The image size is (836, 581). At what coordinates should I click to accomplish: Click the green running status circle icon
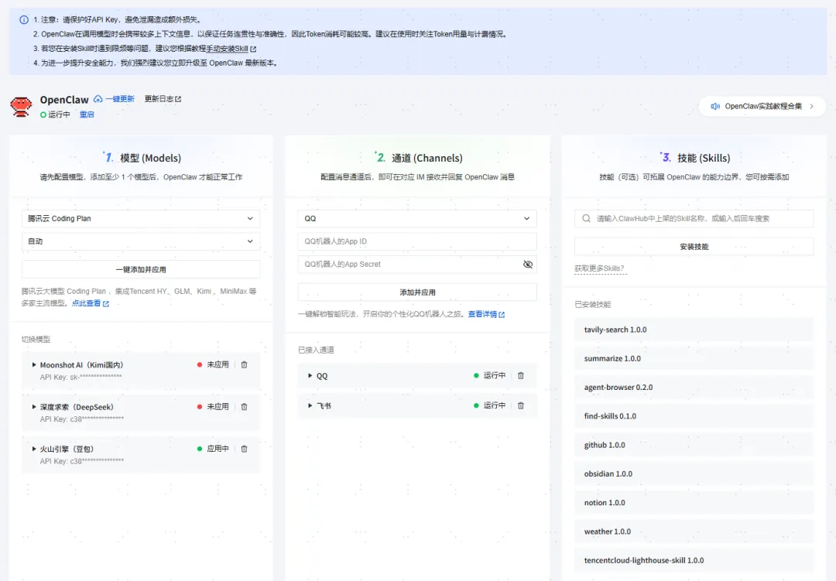[x=43, y=114]
